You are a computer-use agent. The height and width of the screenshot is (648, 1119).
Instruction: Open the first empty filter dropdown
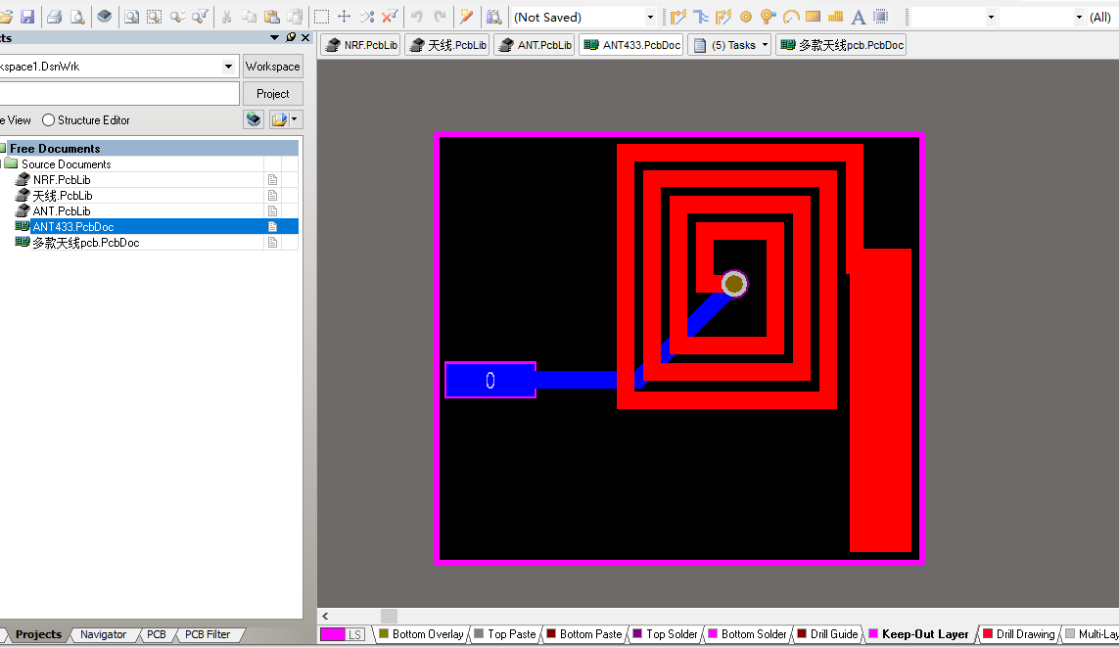(991, 17)
